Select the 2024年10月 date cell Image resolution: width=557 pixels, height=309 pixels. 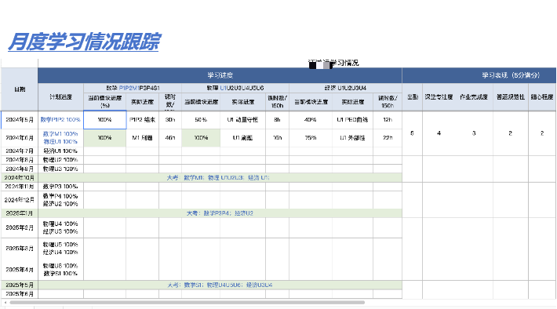[20, 177]
